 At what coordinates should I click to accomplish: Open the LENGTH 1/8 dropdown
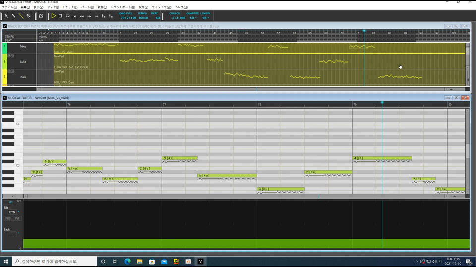coord(205,18)
